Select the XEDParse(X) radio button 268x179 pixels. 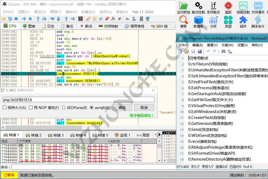[64, 108]
